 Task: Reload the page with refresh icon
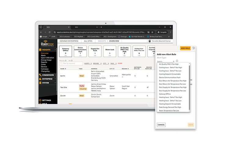click(49, 32)
